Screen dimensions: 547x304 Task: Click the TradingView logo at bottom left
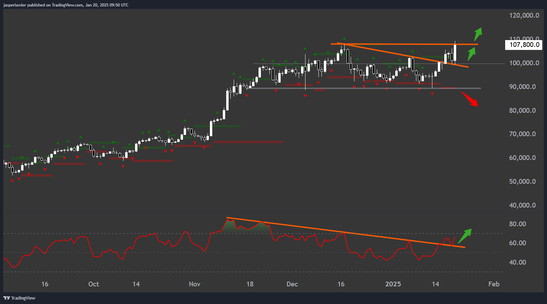(x=19, y=298)
